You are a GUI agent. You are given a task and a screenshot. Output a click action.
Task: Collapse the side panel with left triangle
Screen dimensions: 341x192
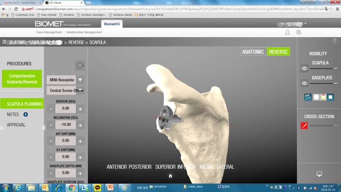pyautogui.click(x=43, y=128)
